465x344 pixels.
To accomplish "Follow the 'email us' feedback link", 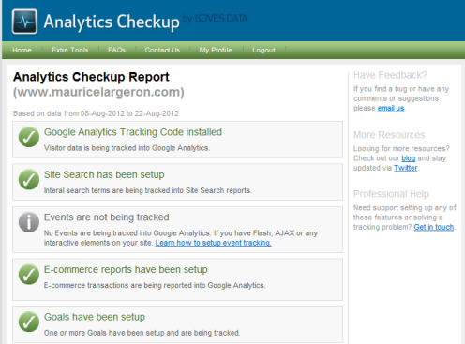I will (x=391, y=108).
